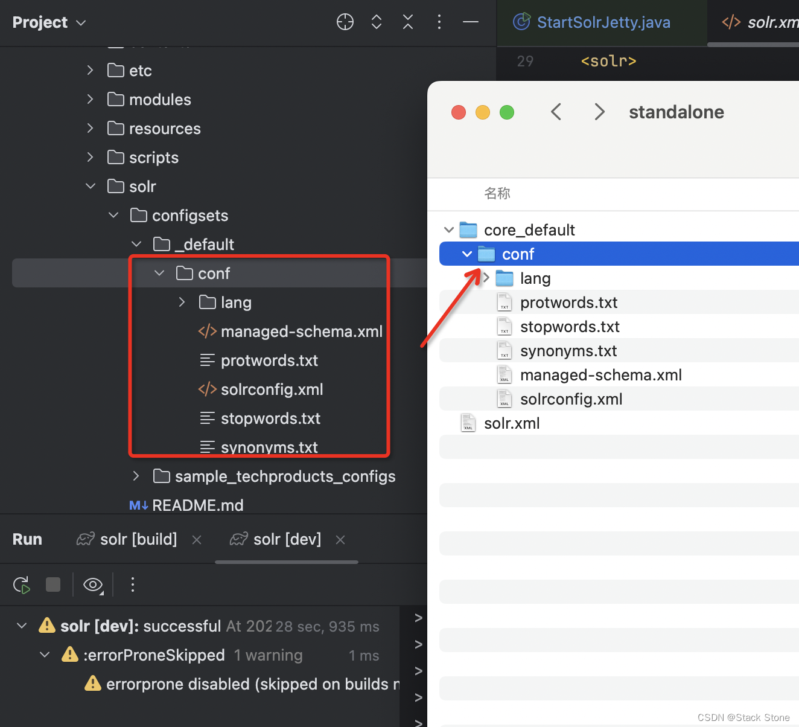The height and width of the screenshot is (727, 799).
Task: Click the managed-schema.xml XML file icon
Action: [x=208, y=331]
